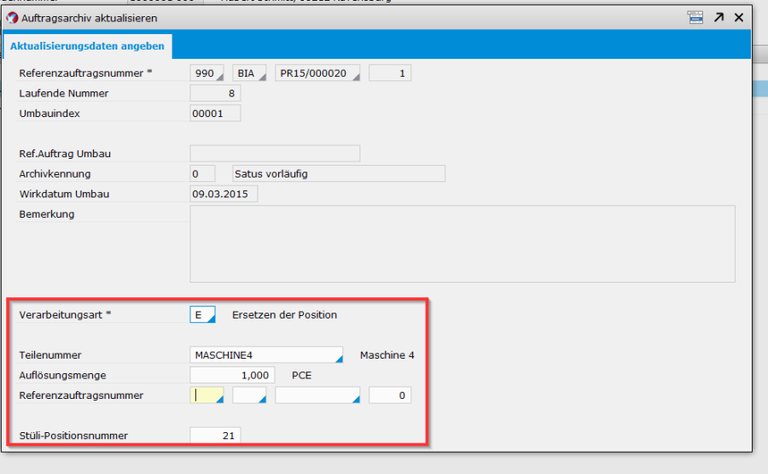Click inside the Bemerkung text area
Viewport: 768px width, 474px height.
(x=462, y=243)
